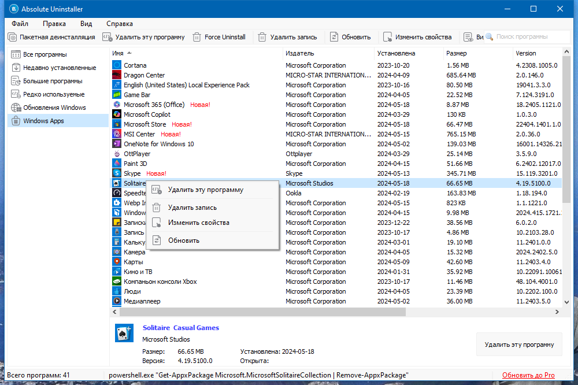Click the Удалить эту программу toolbar icon
Image resolution: width=578 pixels, height=385 pixels.
coord(108,37)
